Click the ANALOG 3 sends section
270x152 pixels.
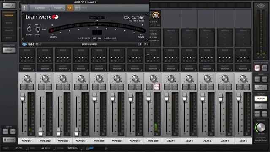(63, 55)
